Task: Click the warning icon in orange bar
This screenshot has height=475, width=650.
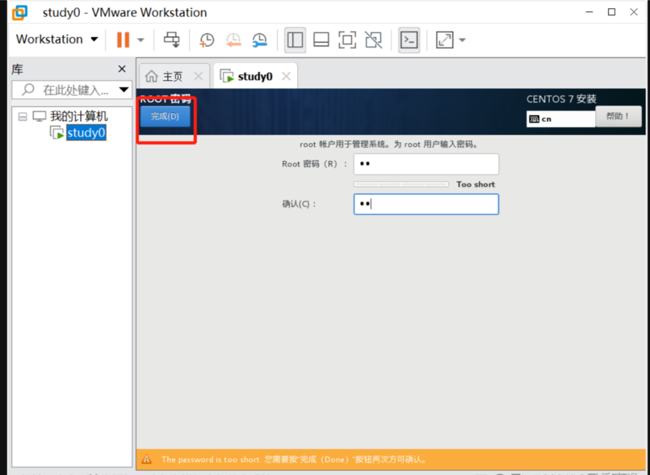Action: coord(146,459)
